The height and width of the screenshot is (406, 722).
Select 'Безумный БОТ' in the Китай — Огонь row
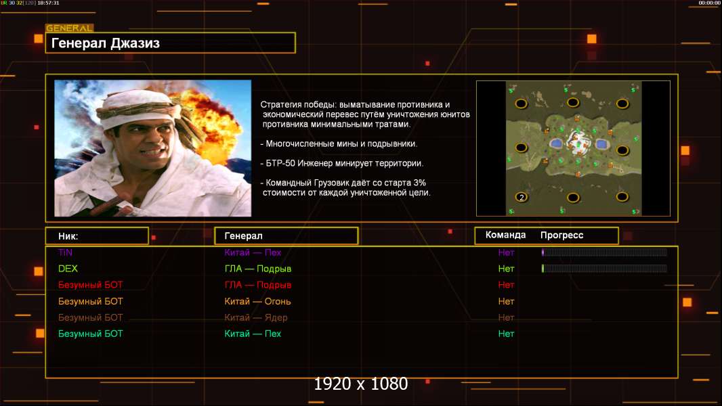[x=90, y=301]
